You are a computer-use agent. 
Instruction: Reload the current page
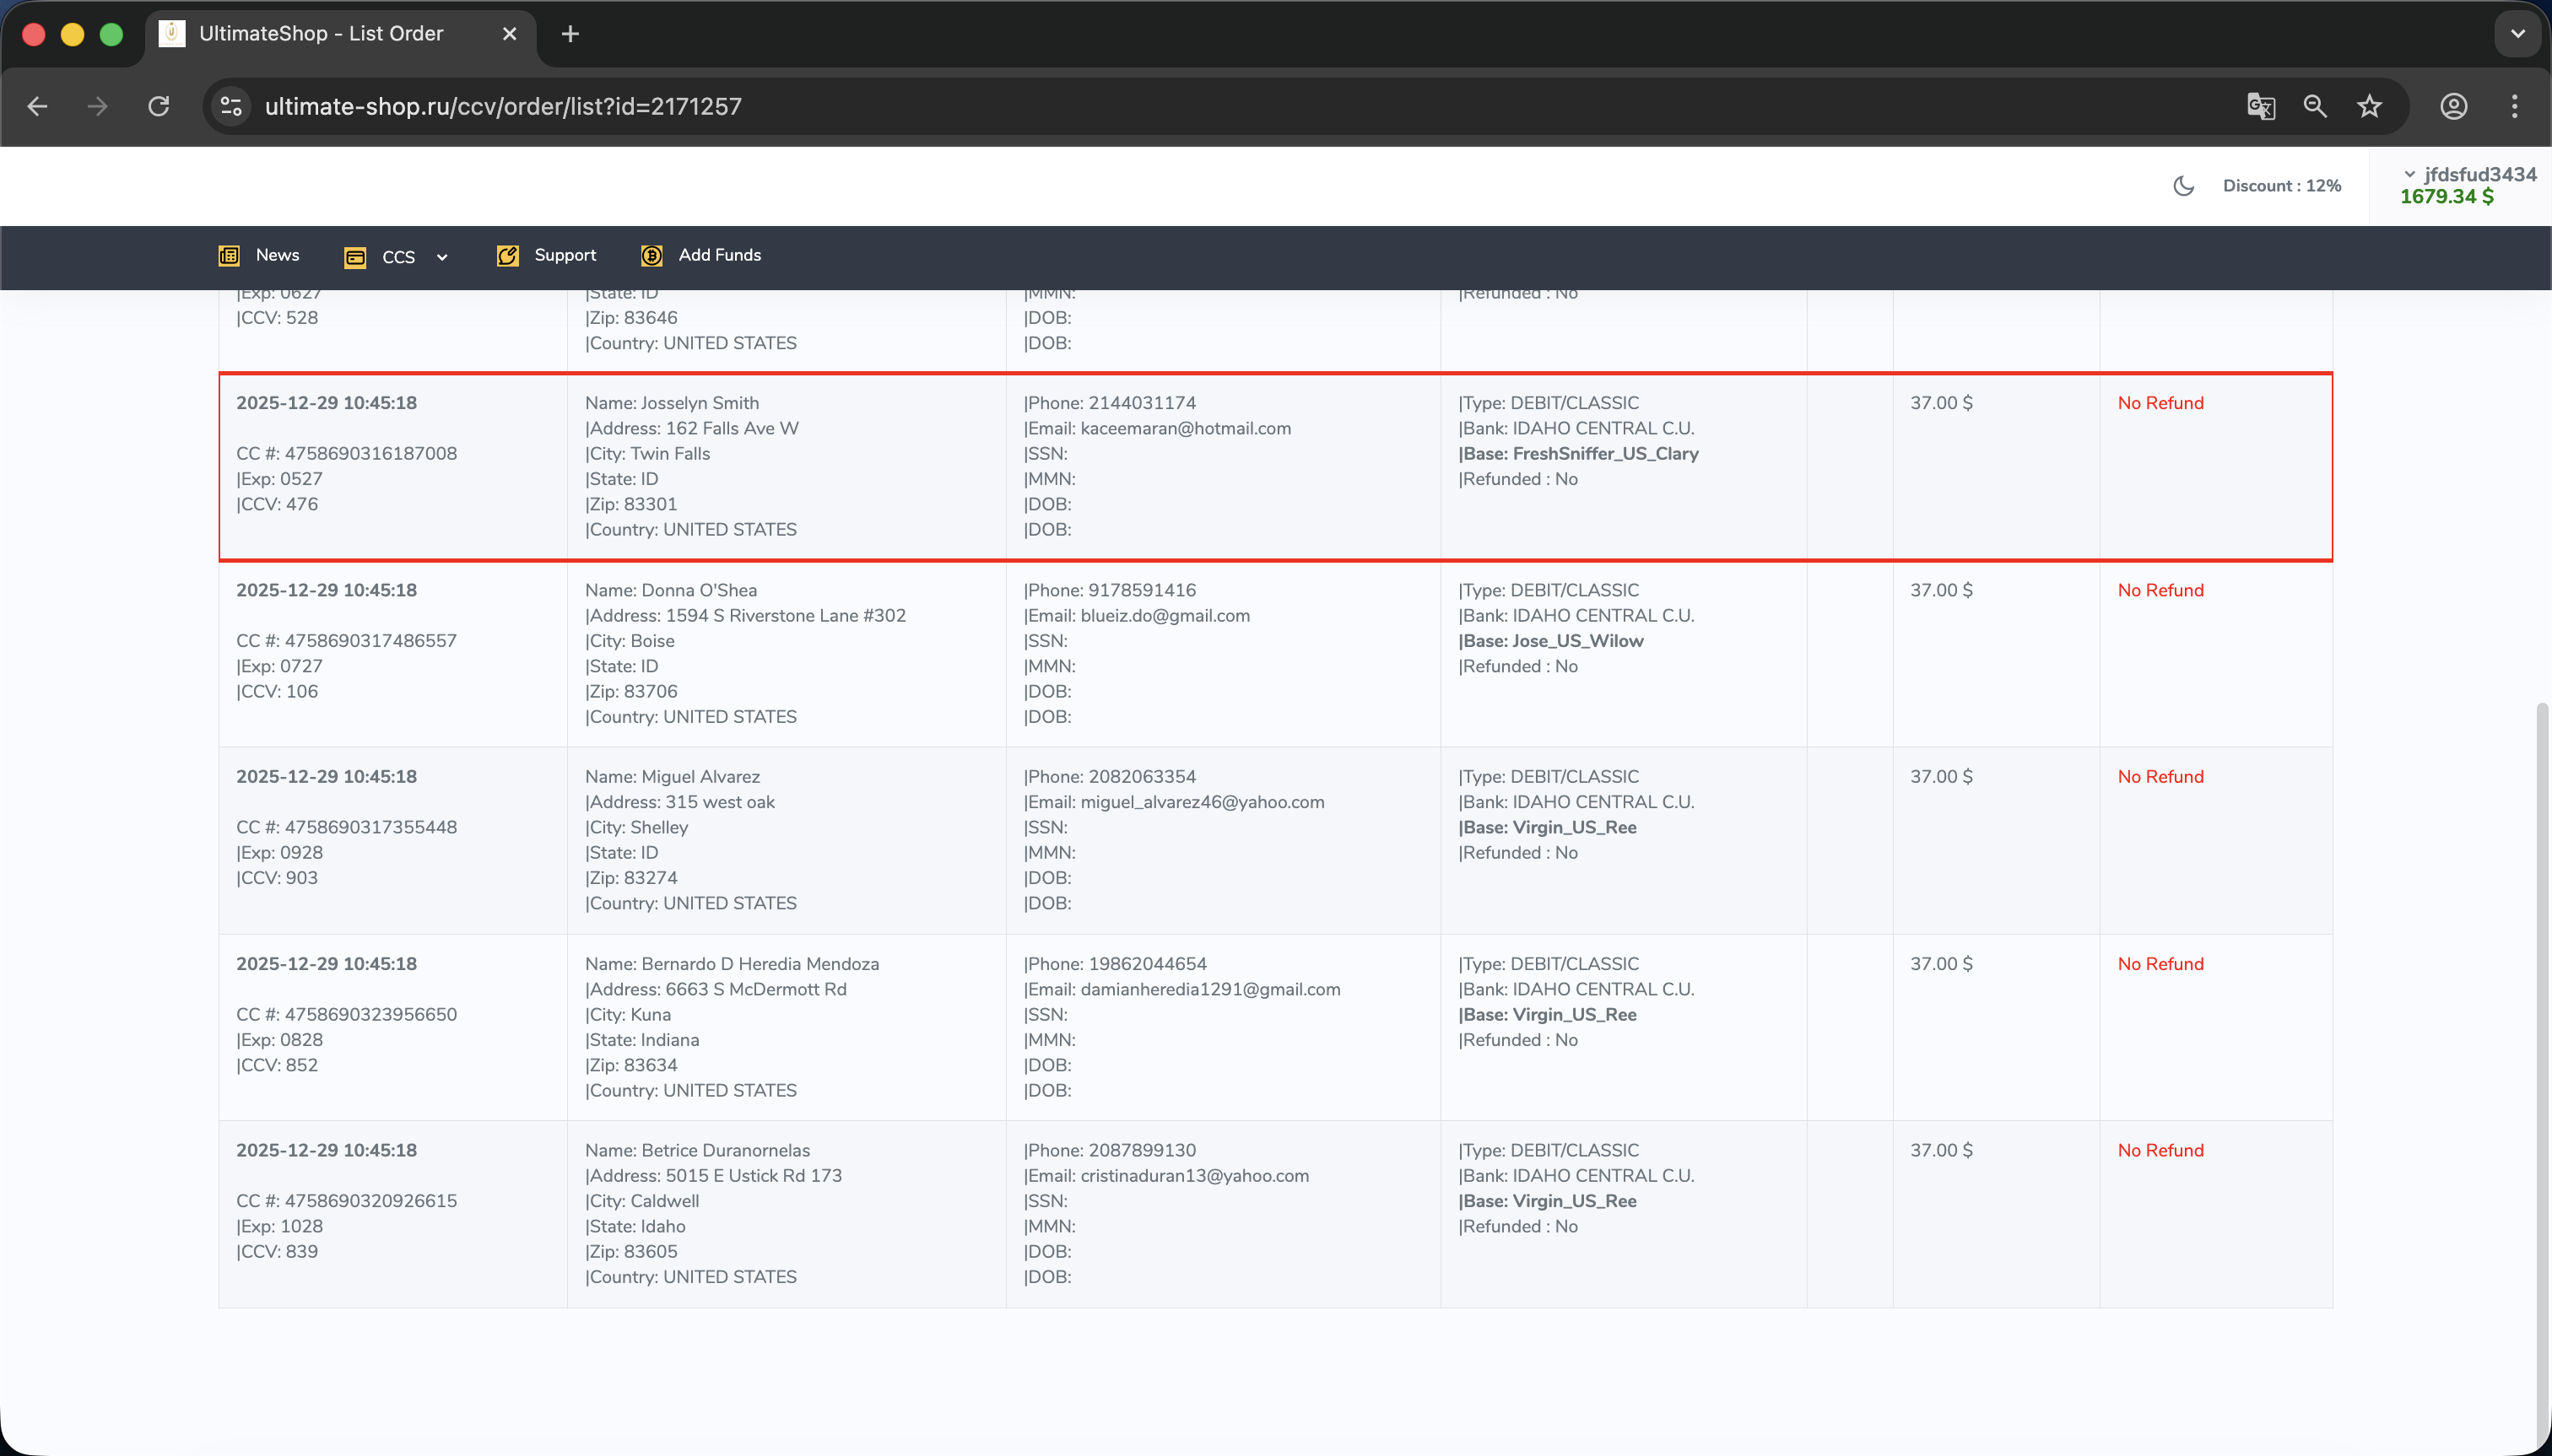[x=158, y=106]
